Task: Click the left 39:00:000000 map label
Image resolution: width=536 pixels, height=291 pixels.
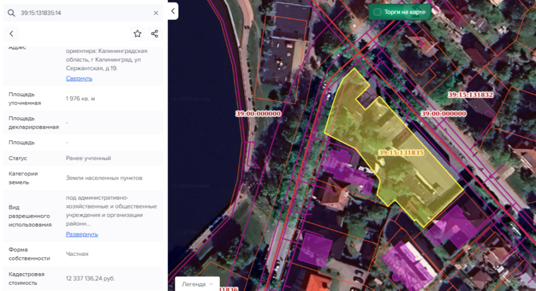Action: [258, 114]
